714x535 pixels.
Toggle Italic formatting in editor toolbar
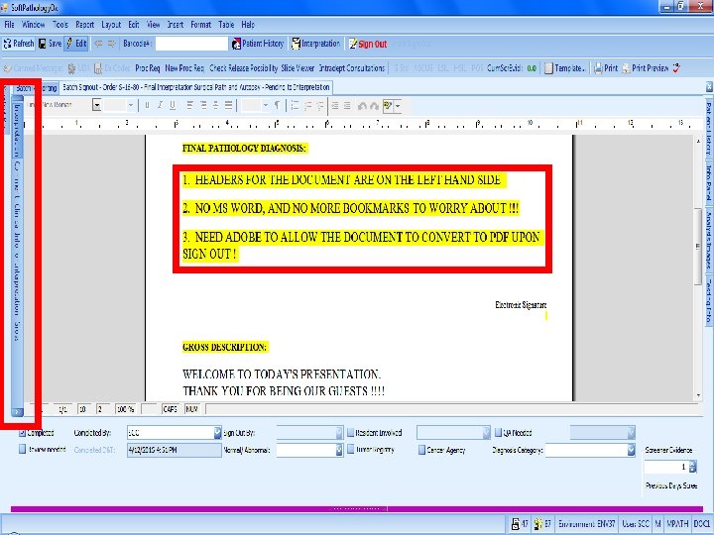point(160,106)
